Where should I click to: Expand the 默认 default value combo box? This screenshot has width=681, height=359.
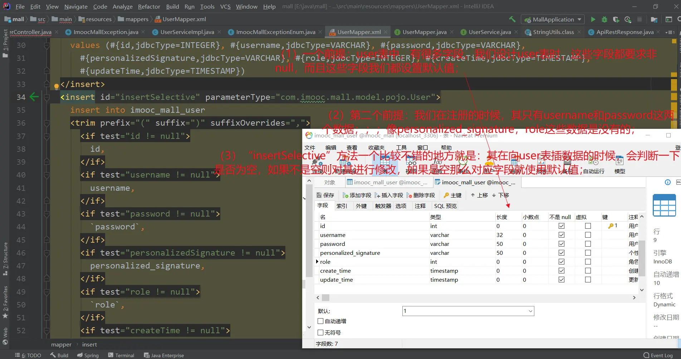coord(530,311)
